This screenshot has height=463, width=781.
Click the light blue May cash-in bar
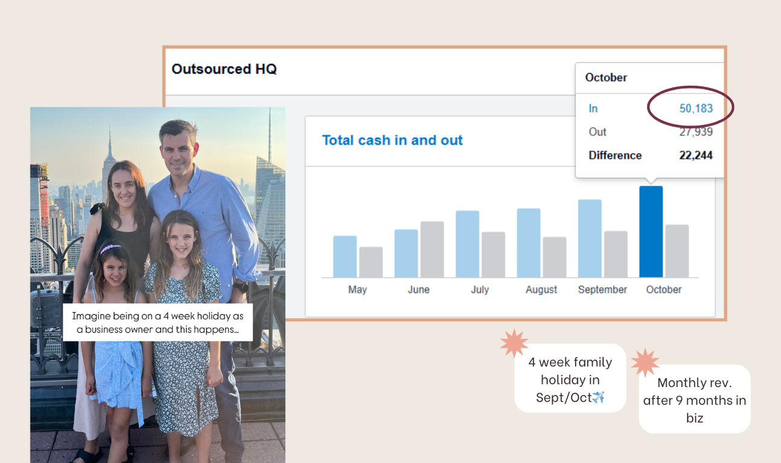(x=345, y=256)
